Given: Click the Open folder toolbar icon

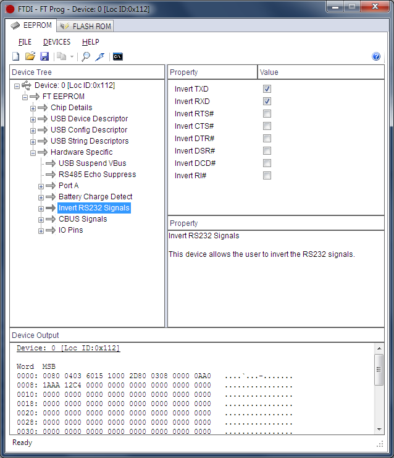Looking at the screenshot, I should click(30, 56).
